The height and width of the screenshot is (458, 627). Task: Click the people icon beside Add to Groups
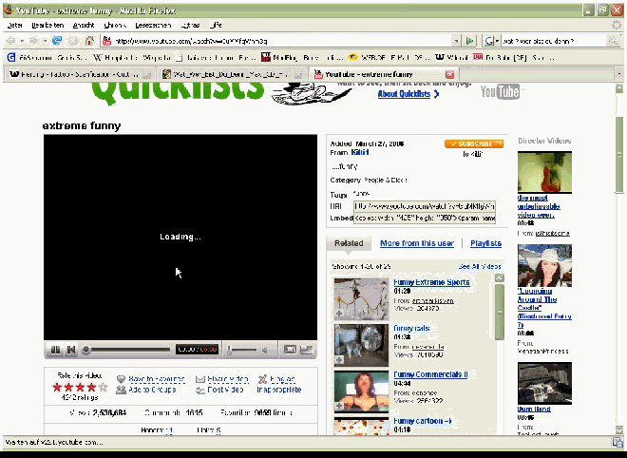tap(122, 390)
